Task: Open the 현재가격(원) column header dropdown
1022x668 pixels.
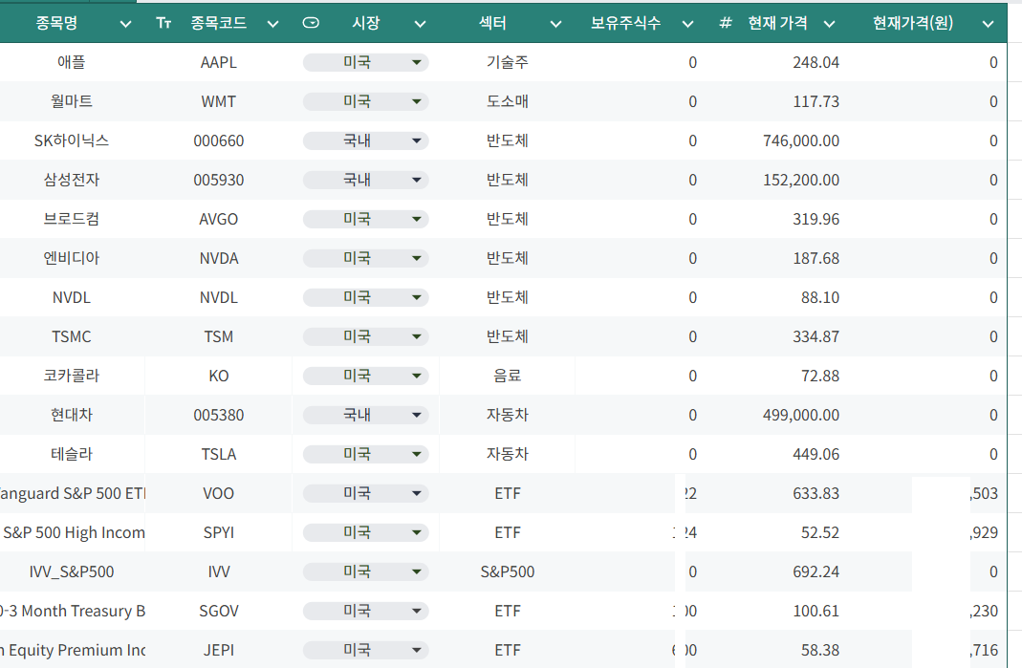Action: point(989,23)
